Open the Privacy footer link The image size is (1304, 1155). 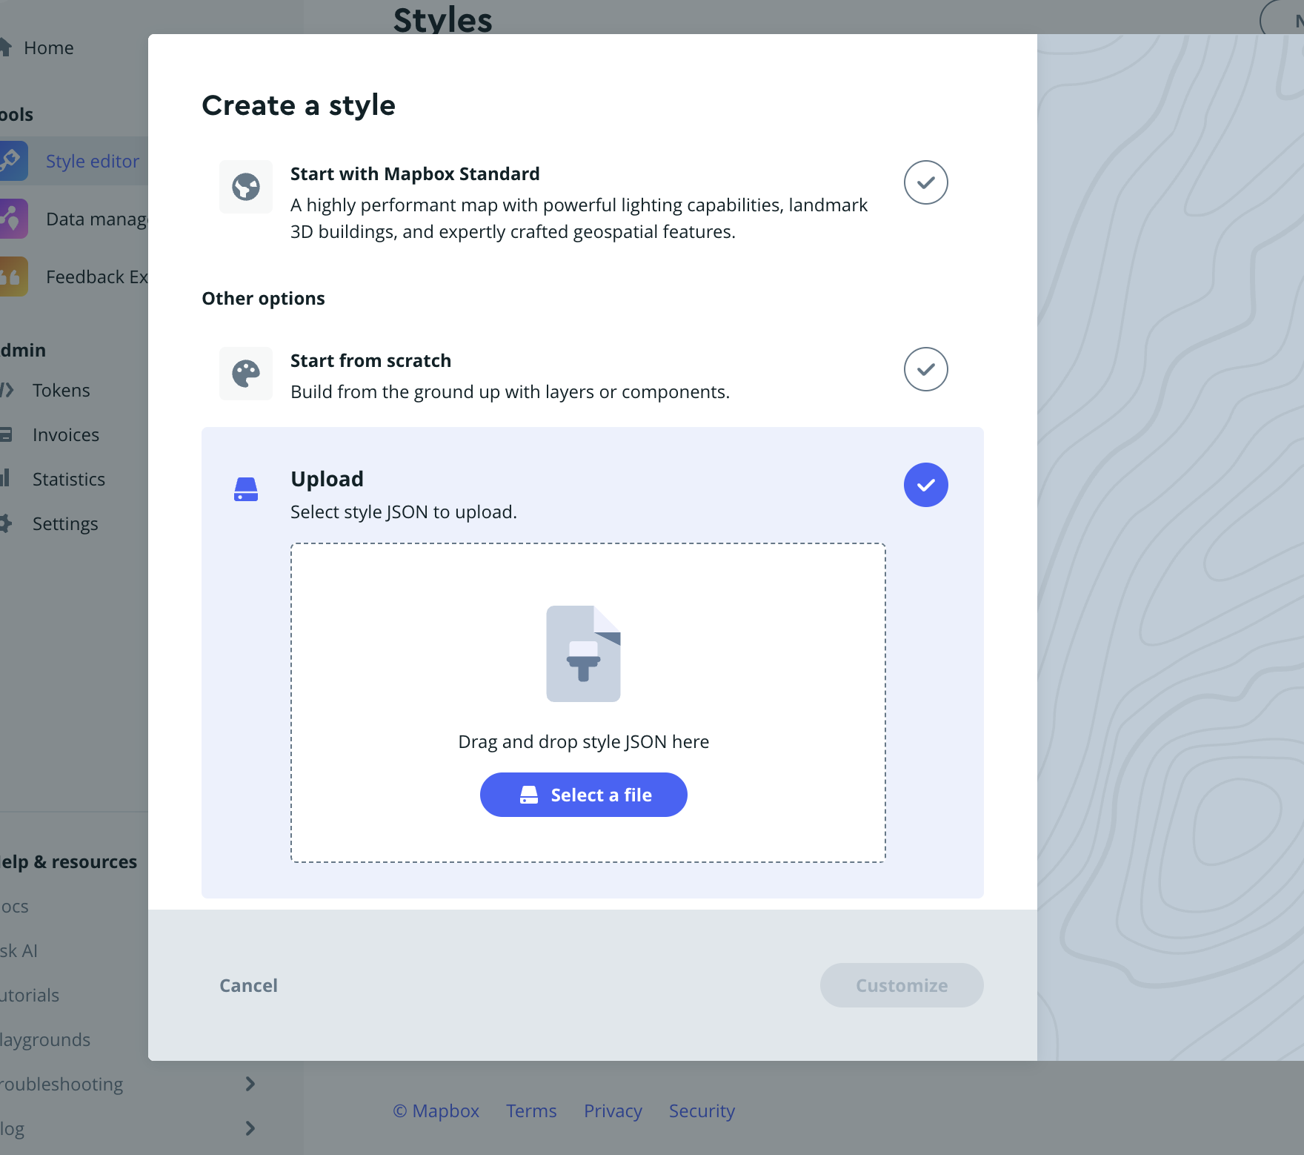coord(612,1111)
